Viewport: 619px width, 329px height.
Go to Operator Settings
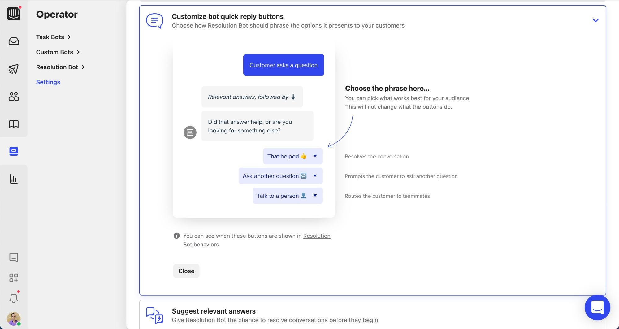48,82
